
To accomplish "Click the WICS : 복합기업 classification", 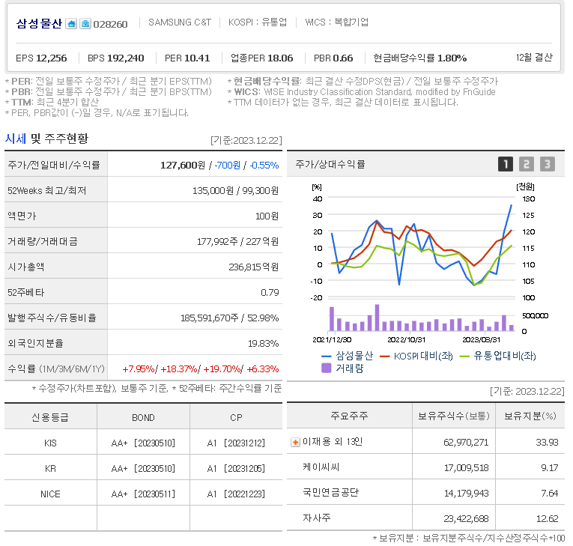I will coord(336,22).
